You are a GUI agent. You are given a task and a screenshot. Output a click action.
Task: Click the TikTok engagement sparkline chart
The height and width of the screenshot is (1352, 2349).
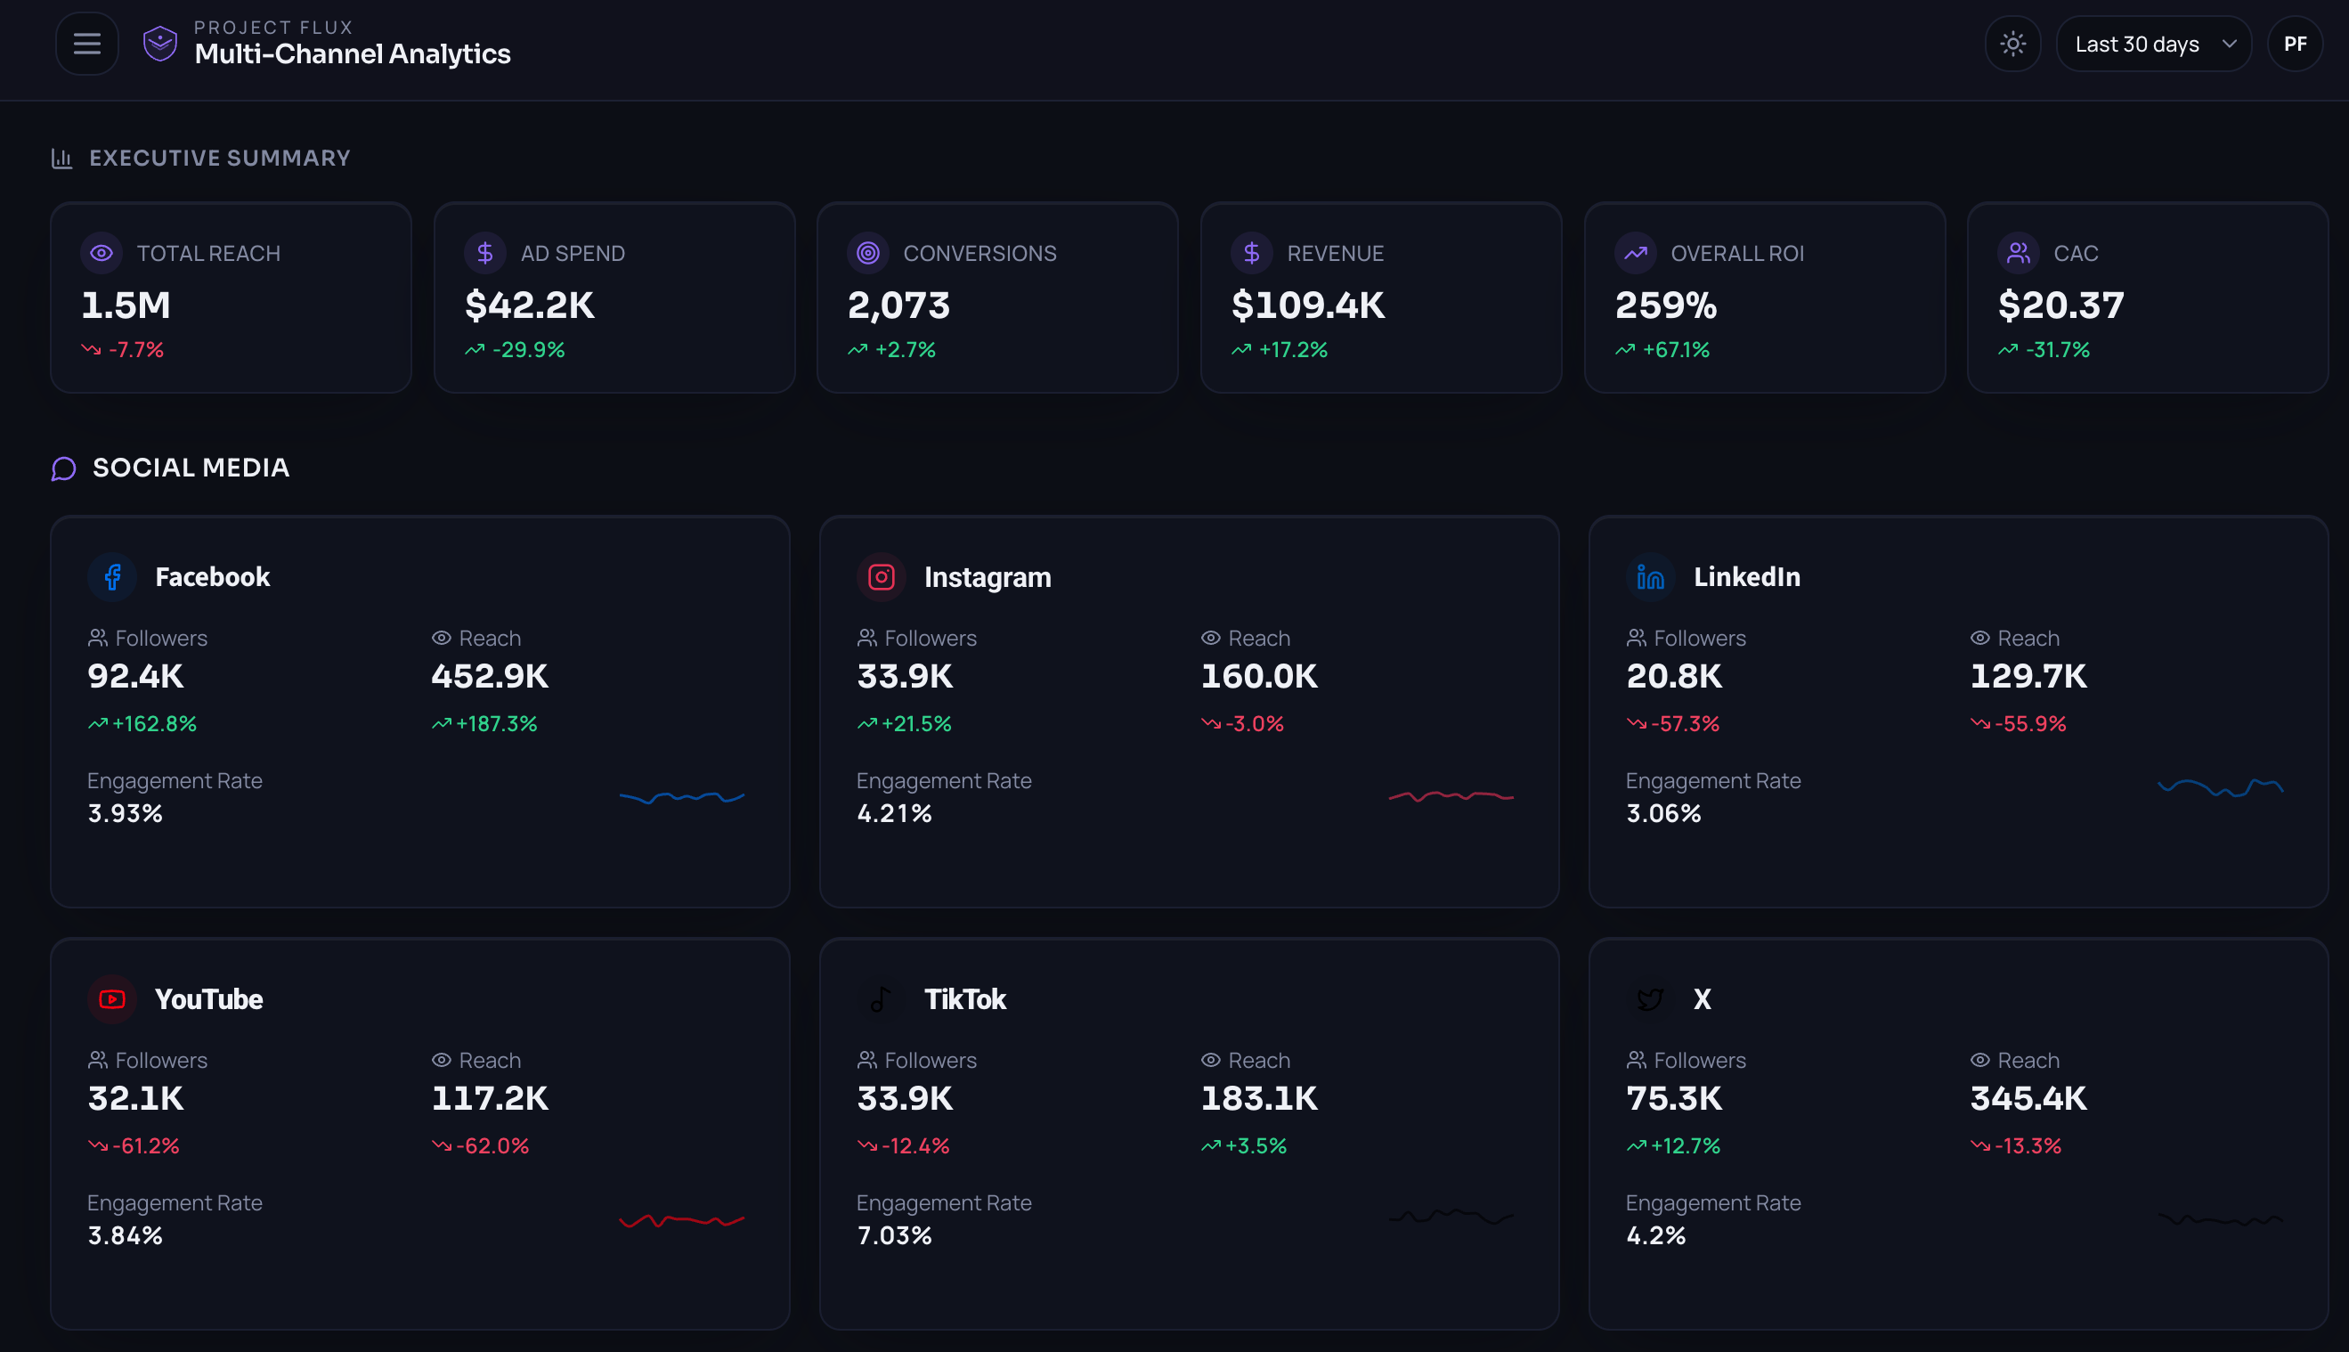coord(1451,1217)
